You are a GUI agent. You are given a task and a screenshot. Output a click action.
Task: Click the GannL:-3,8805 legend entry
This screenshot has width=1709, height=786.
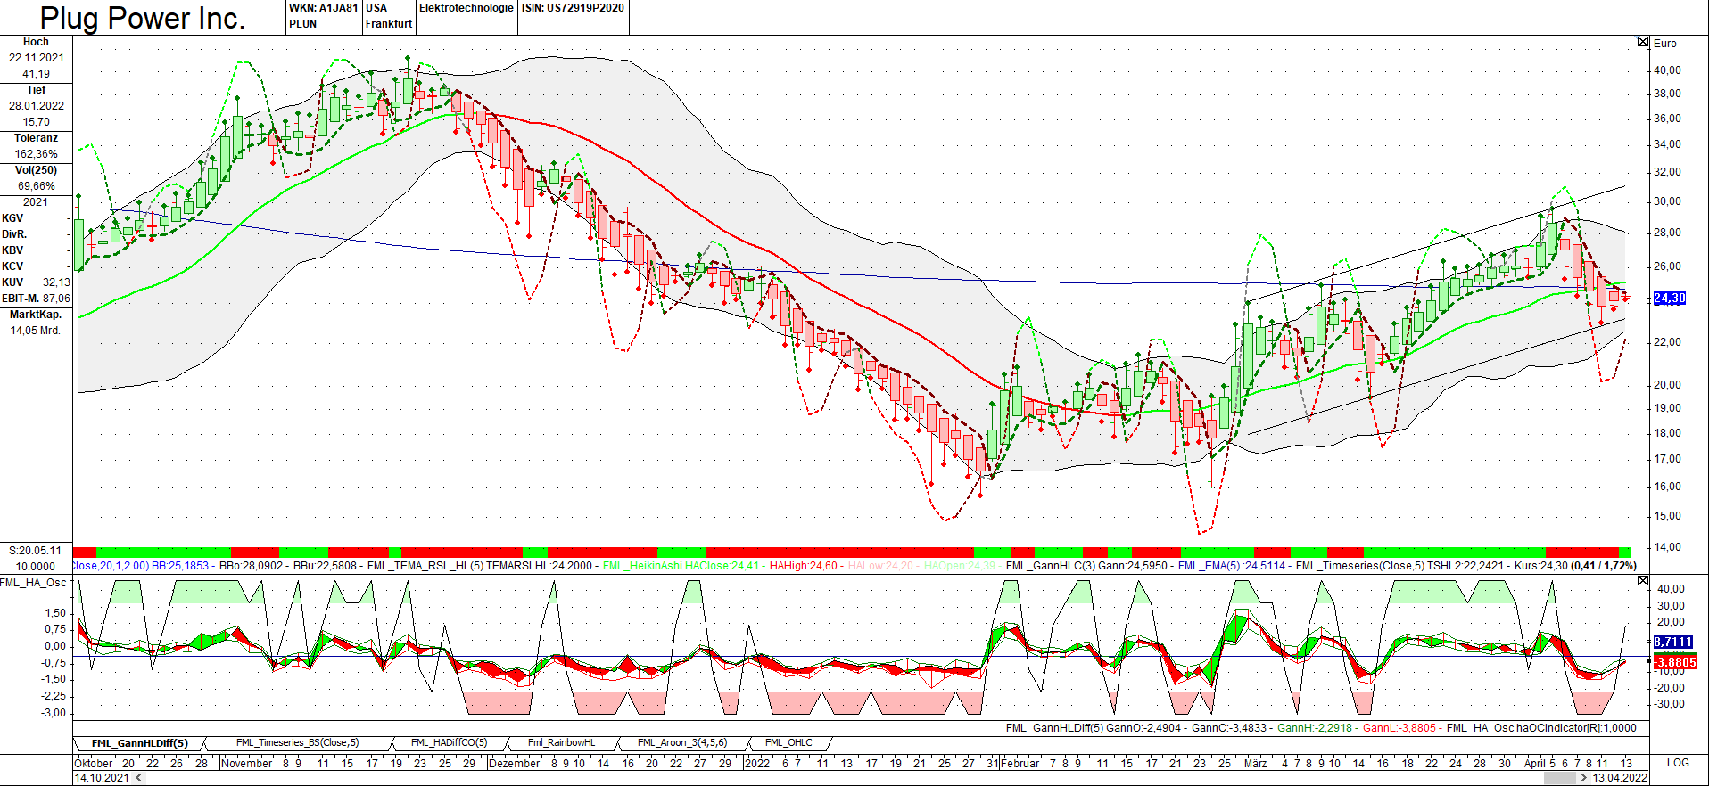coord(1399,728)
